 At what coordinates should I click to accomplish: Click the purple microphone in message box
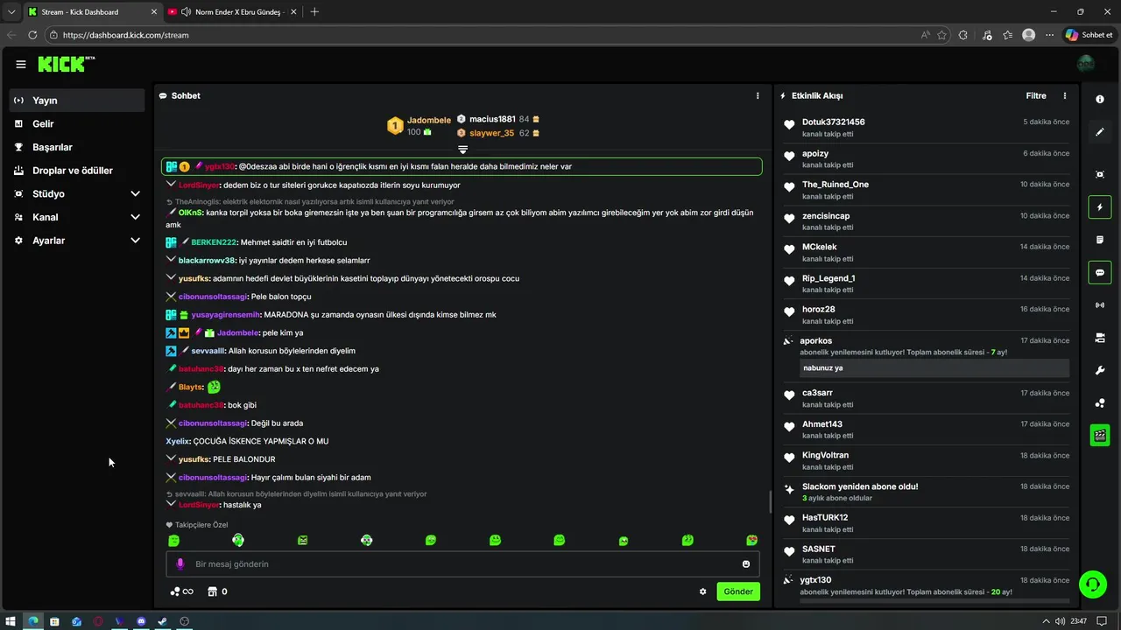click(x=180, y=564)
